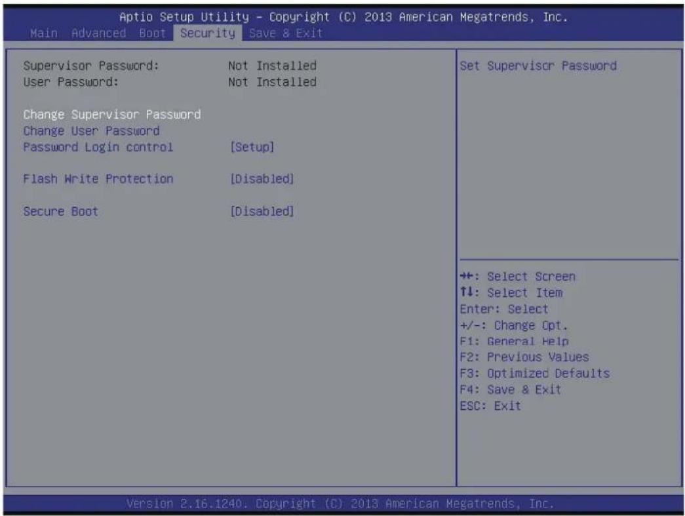
Task: Open the Advanced tab
Action: click(99, 33)
